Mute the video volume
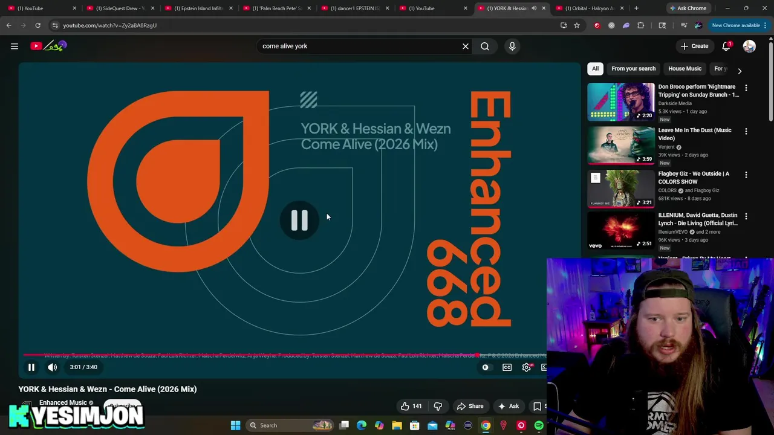The image size is (774, 435). (53, 367)
